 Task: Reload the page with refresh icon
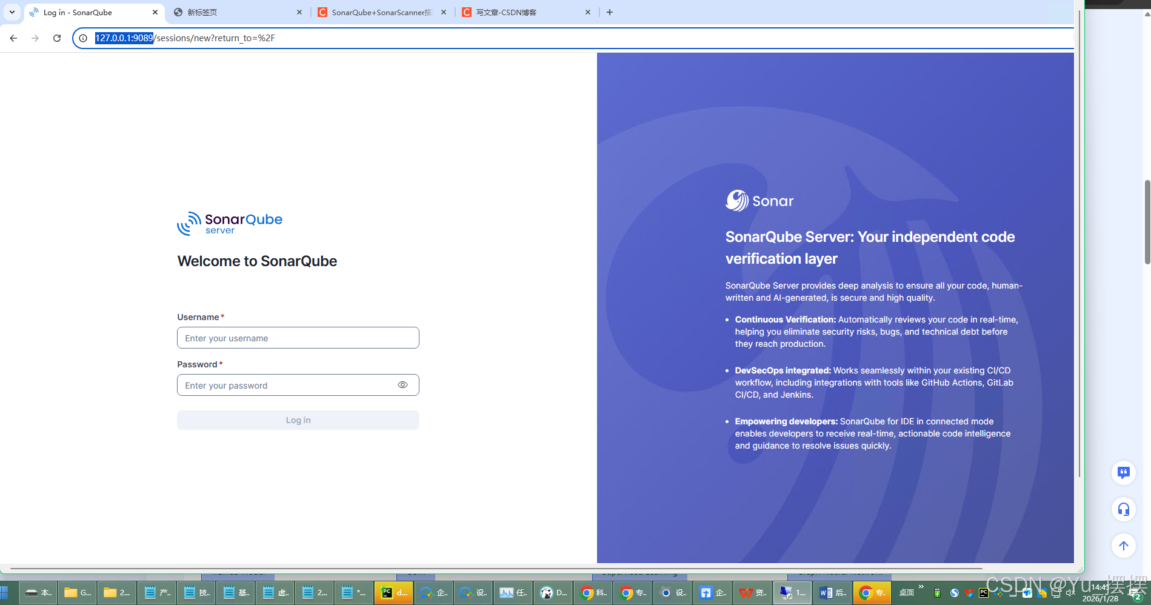[57, 38]
